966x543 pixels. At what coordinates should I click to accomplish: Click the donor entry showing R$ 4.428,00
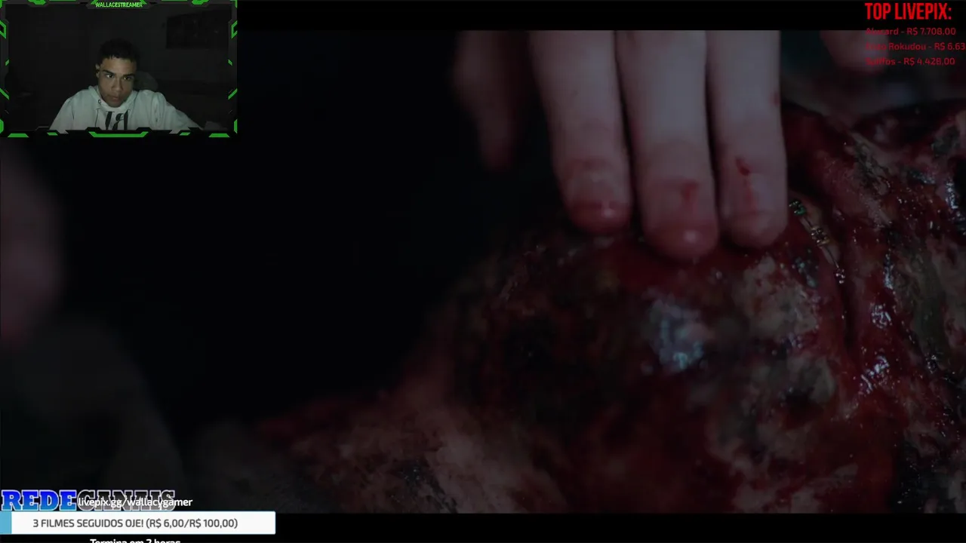(910, 62)
